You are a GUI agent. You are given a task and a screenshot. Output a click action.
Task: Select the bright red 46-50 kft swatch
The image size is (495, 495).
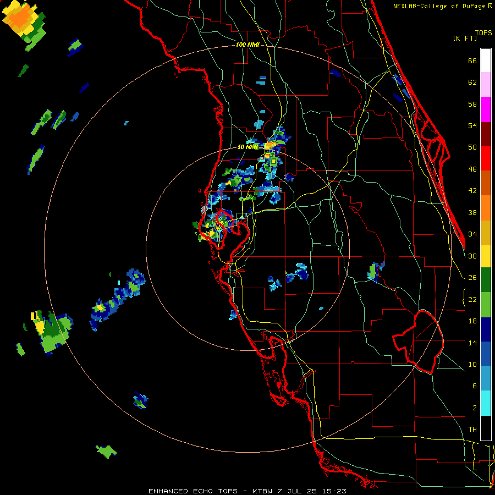click(x=486, y=158)
